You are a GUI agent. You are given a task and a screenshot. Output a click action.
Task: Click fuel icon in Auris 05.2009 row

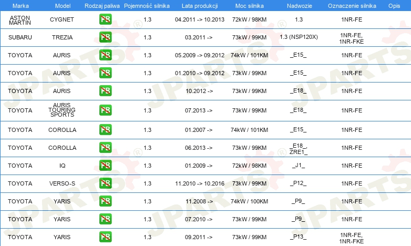(105, 55)
